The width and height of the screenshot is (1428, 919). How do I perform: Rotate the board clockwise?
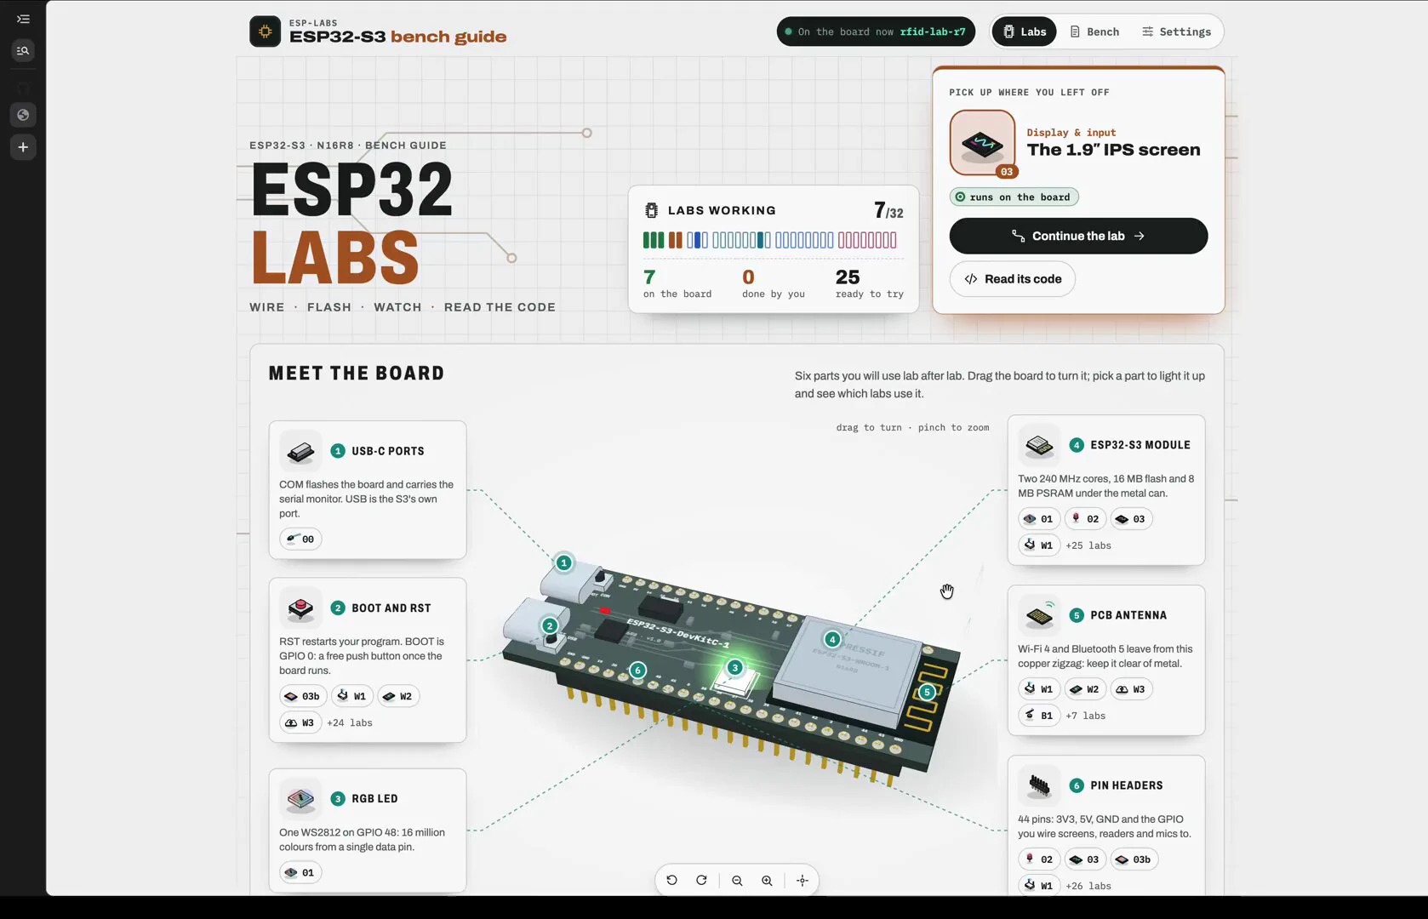pyautogui.click(x=701, y=881)
